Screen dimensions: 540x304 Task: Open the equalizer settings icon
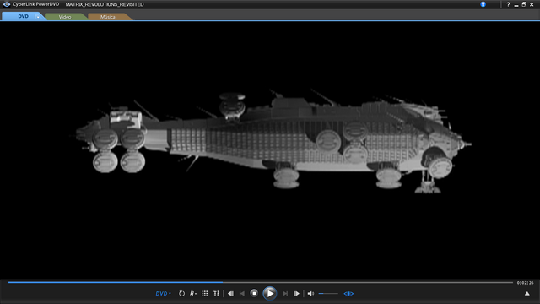click(216, 294)
